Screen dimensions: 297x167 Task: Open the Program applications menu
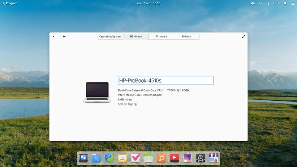pyautogui.click(x=9, y=3)
